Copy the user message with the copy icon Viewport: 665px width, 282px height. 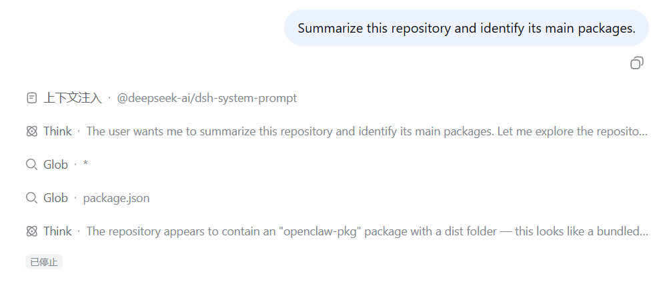pyautogui.click(x=636, y=63)
